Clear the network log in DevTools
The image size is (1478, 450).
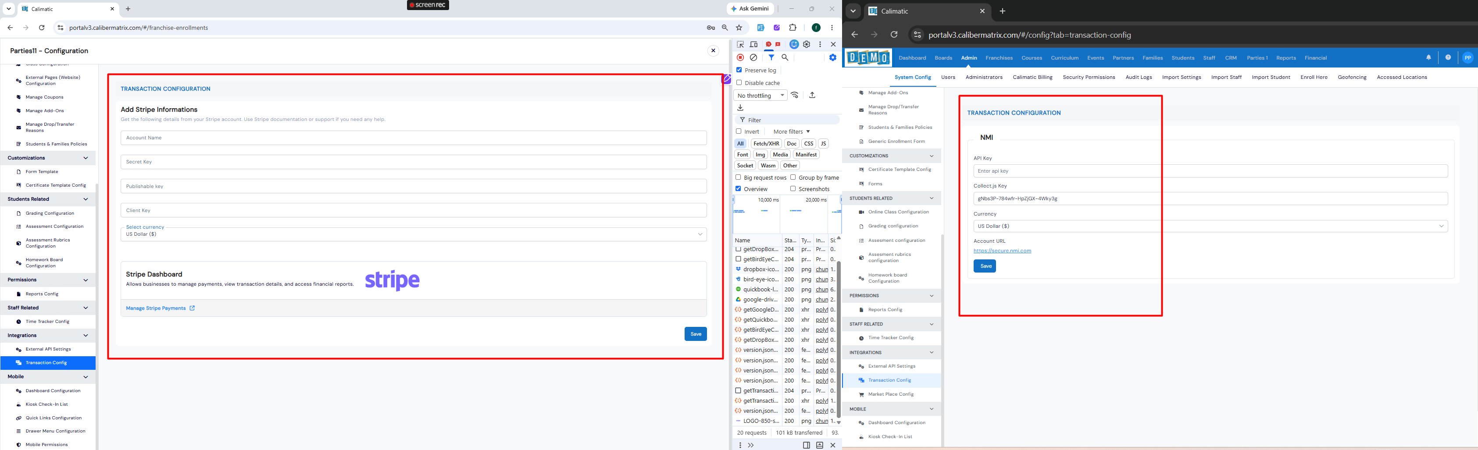coord(753,57)
